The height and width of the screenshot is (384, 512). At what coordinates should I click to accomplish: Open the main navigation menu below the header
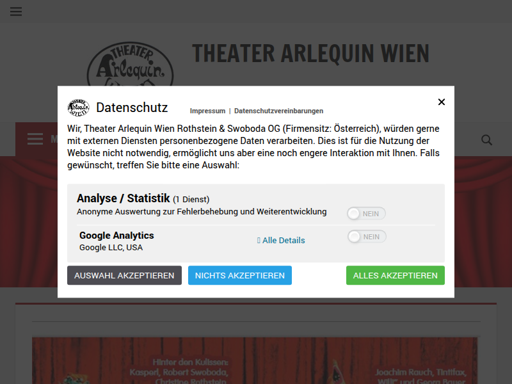click(x=35, y=139)
